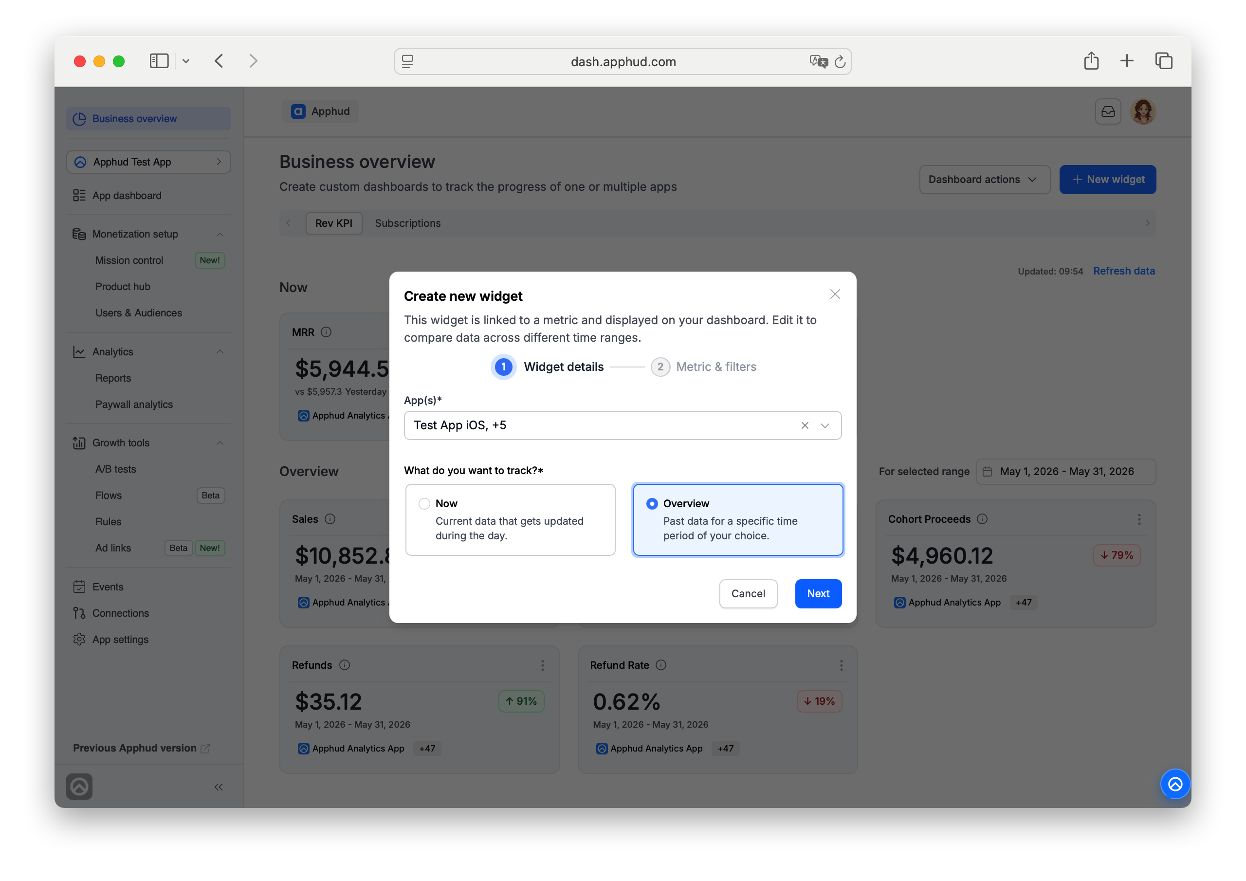Open Mission control
This screenshot has height=881, width=1246.
tap(129, 260)
